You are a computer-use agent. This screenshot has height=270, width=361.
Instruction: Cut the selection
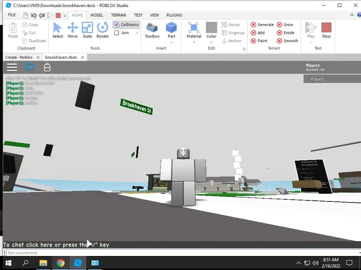pyautogui.click(x=29, y=33)
